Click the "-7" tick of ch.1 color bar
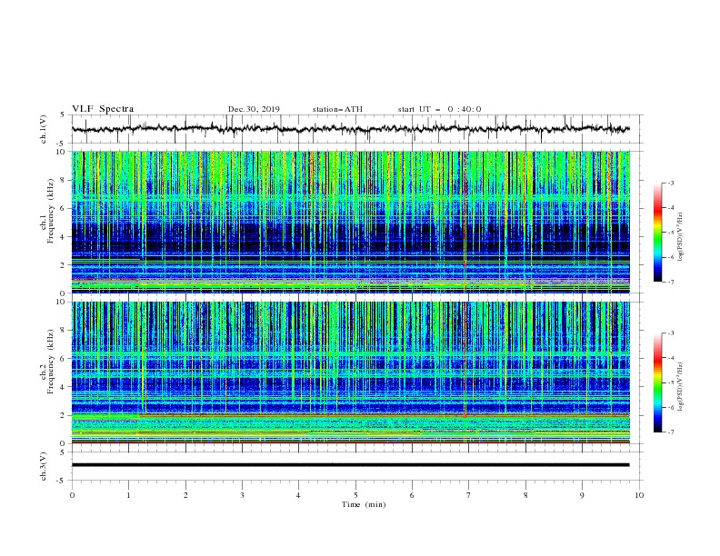Screen dimensions: 720x556 tap(670, 282)
